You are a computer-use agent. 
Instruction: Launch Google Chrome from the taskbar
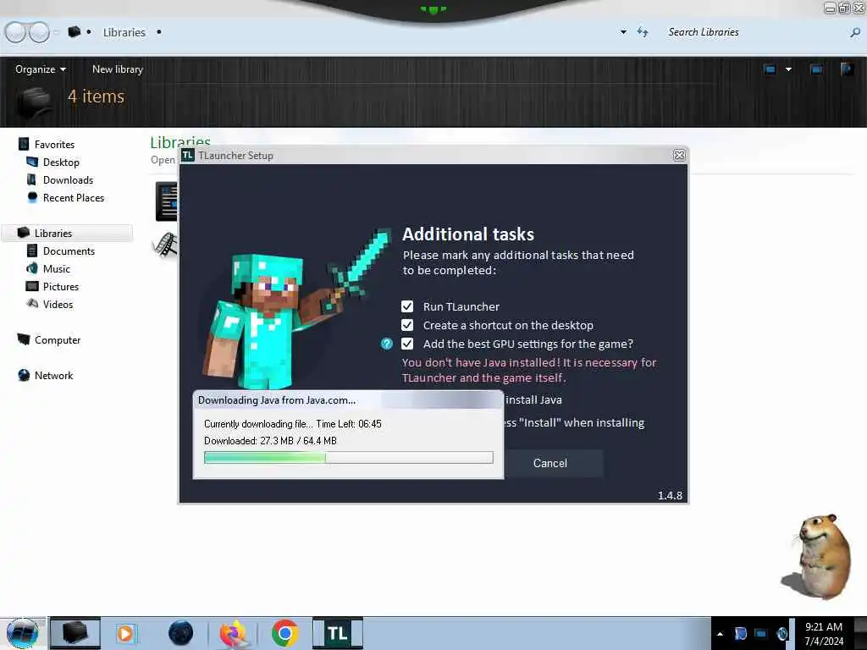point(284,633)
